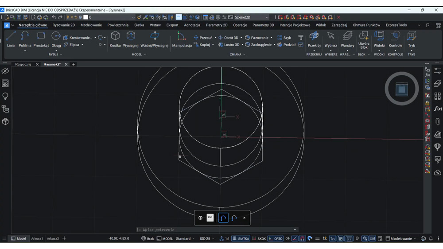Image resolution: width=443 pixels, height=249 pixels.
Task: Click the Przekrój section tool
Action: 314,39
